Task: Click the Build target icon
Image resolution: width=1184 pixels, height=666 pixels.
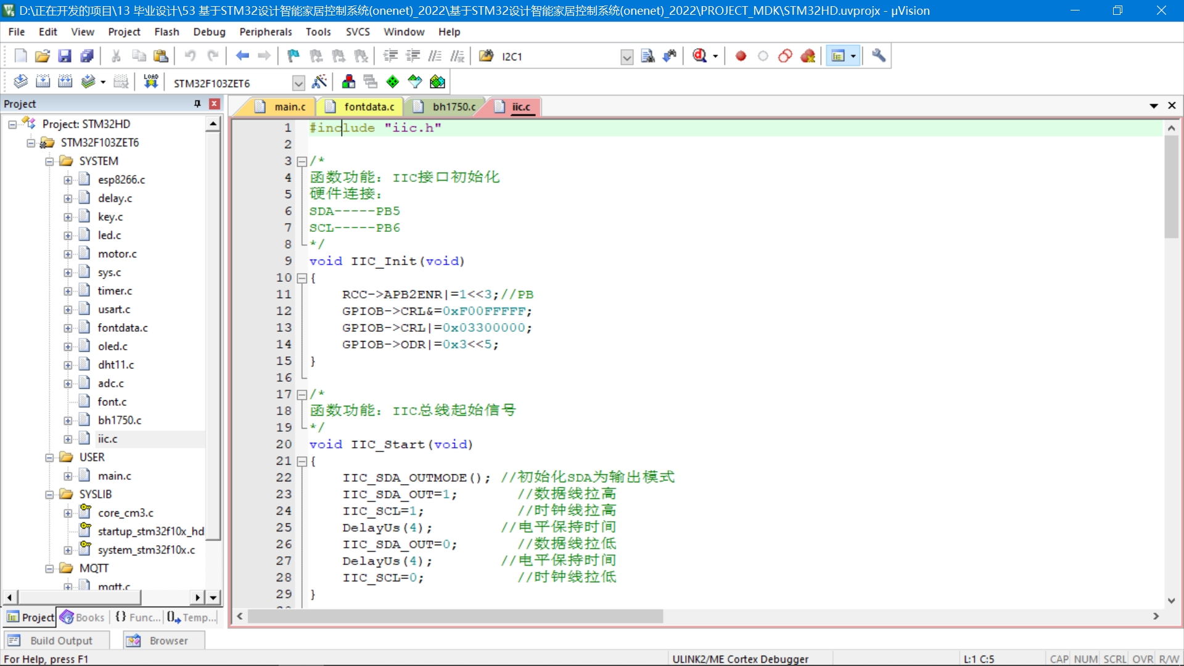Action: (x=43, y=81)
